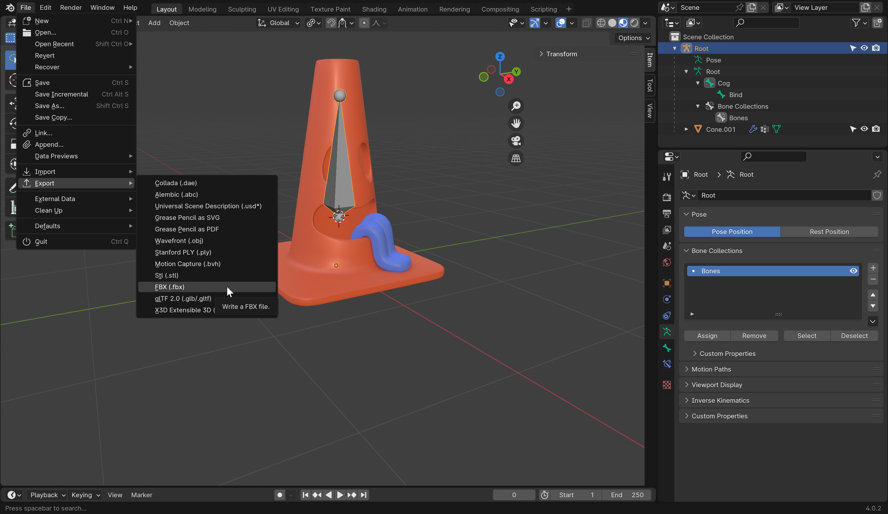The height and width of the screenshot is (514, 888).
Task: Switch to wireframe viewport shading
Action: (601, 23)
